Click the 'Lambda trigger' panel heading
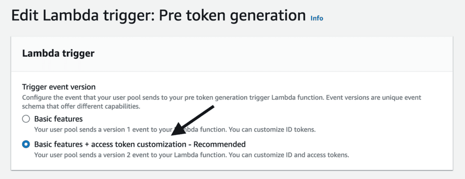Screen dimensions: 465x179 coord(59,54)
